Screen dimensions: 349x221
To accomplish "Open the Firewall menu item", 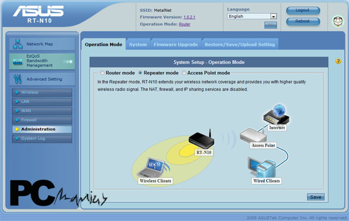I will click(x=42, y=120).
